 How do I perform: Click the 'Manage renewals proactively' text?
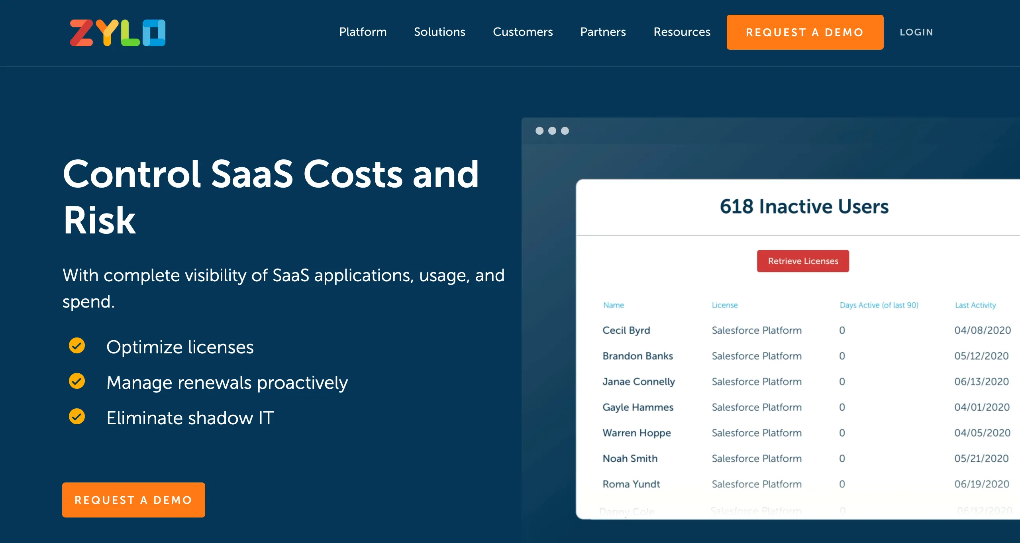(227, 383)
